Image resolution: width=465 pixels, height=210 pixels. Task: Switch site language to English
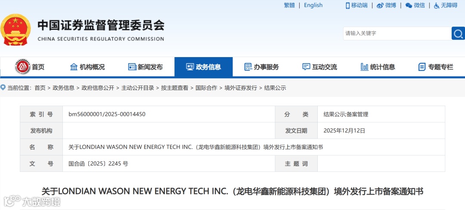coord(313,5)
